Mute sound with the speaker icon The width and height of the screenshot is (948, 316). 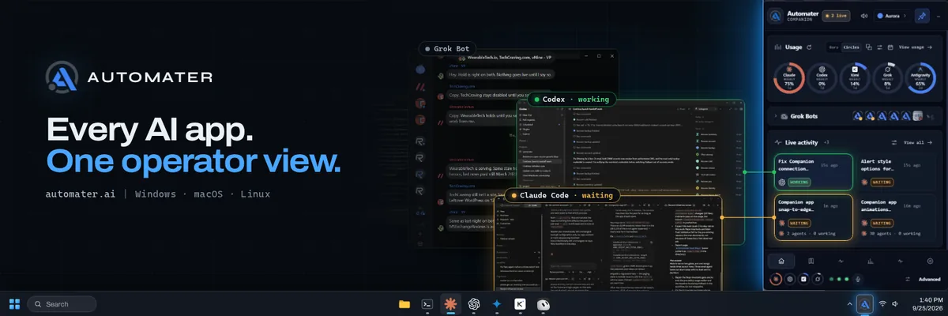(x=864, y=16)
